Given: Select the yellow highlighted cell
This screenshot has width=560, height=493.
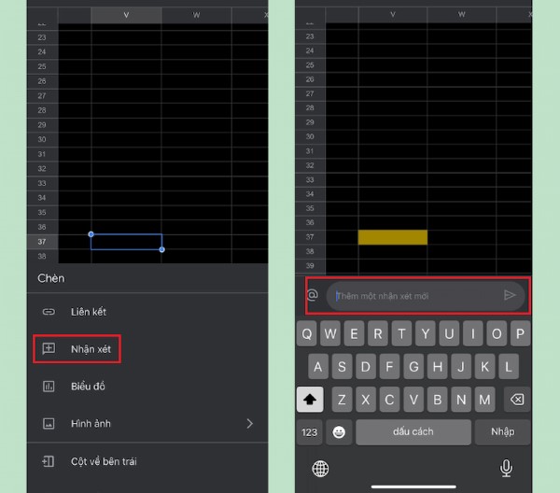Looking at the screenshot, I should pos(392,237).
